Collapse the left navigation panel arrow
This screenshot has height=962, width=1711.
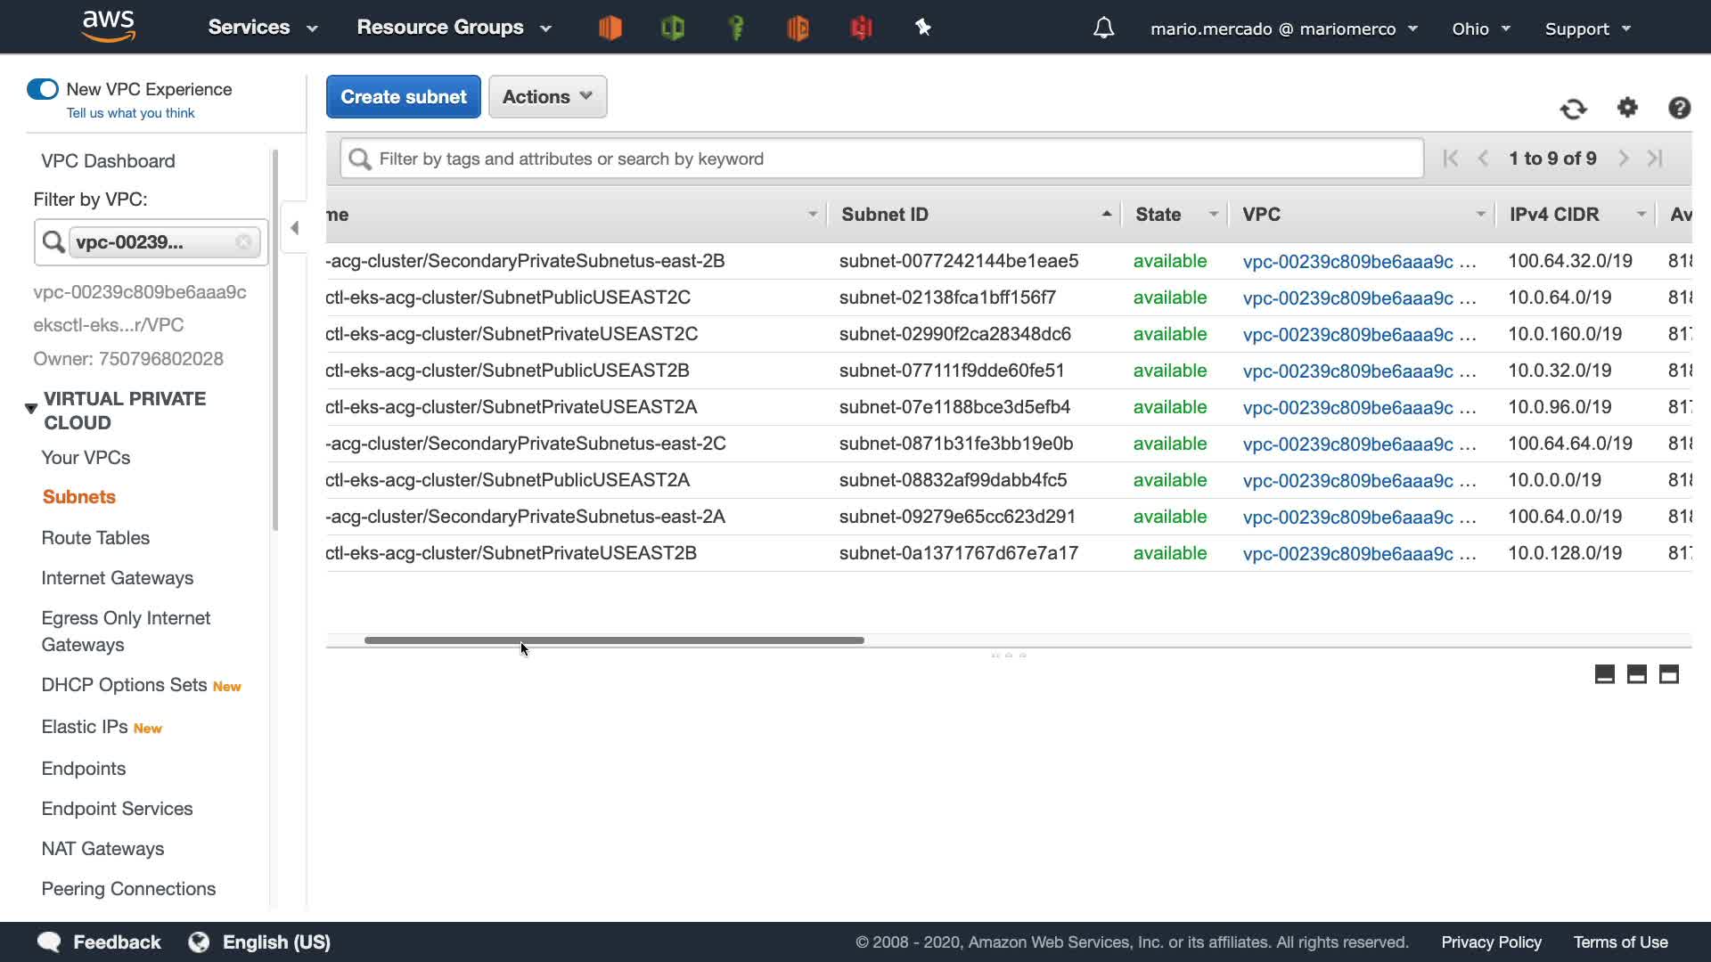pyautogui.click(x=294, y=228)
